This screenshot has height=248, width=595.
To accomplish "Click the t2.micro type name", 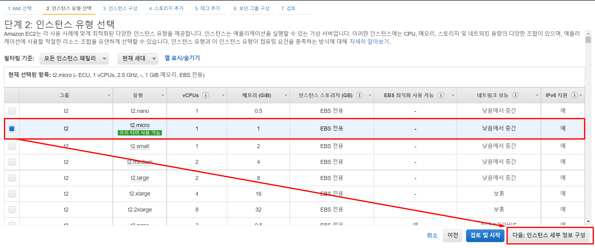I will pos(140,125).
